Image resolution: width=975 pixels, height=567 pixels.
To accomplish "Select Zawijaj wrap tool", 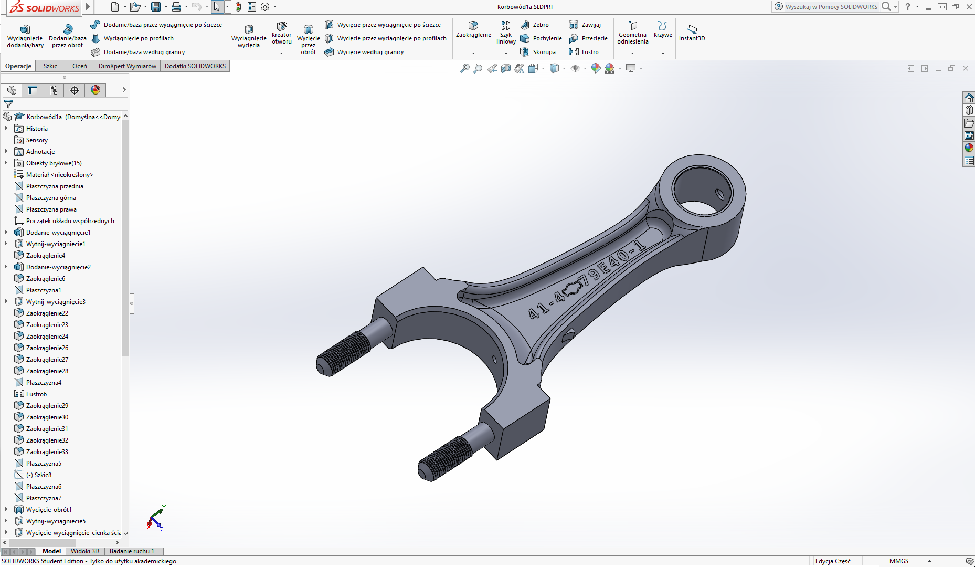I will (585, 25).
